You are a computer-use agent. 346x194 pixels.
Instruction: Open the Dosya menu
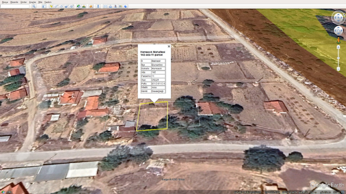(x=5, y=2)
